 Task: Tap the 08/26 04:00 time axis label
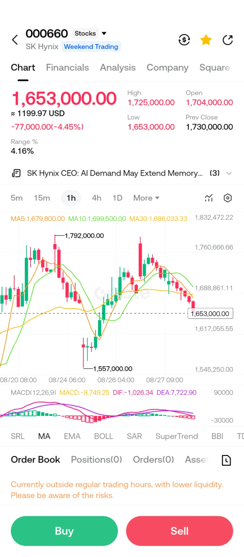(116, 380)
